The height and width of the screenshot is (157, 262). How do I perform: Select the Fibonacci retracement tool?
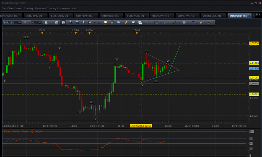coord(156,22)
